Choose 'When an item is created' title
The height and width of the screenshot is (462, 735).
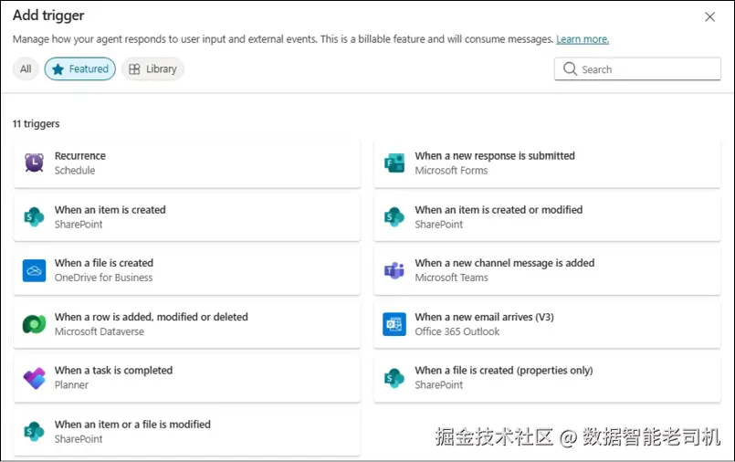110,209
